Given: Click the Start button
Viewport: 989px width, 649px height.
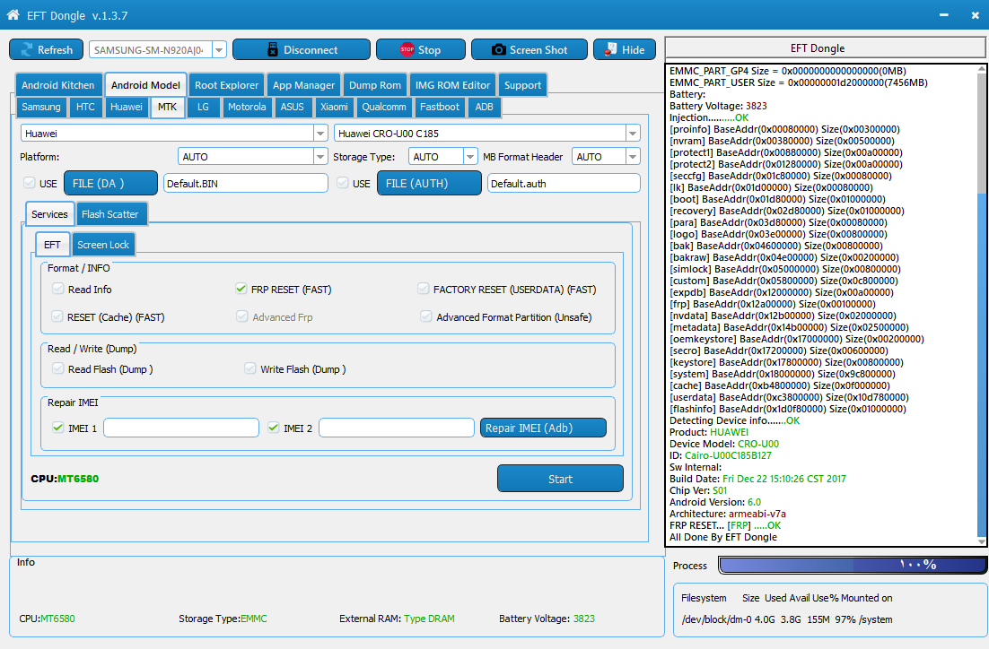Looking at the screenshot, I should pyautogui.click(x=560, y=479).
